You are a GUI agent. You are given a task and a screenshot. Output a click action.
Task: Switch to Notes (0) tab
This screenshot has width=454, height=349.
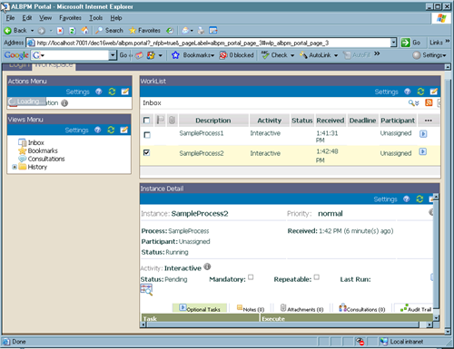pyautogui.click(x=251, y=308)
